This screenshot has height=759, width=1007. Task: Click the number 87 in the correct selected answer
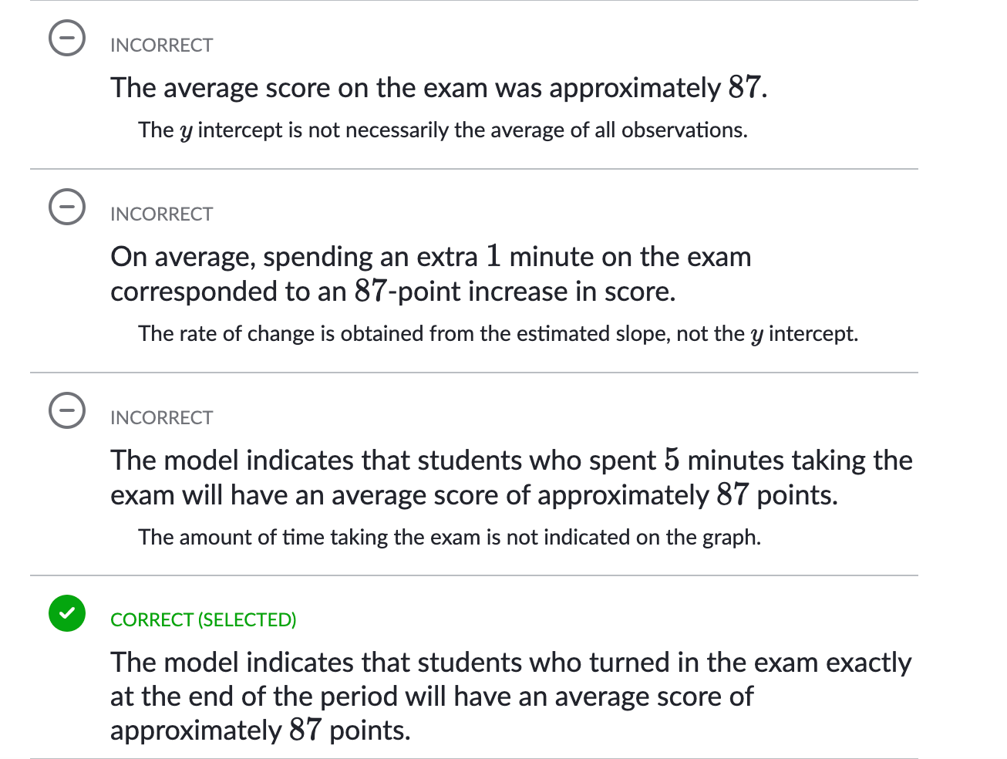click(x=305, y=730)
